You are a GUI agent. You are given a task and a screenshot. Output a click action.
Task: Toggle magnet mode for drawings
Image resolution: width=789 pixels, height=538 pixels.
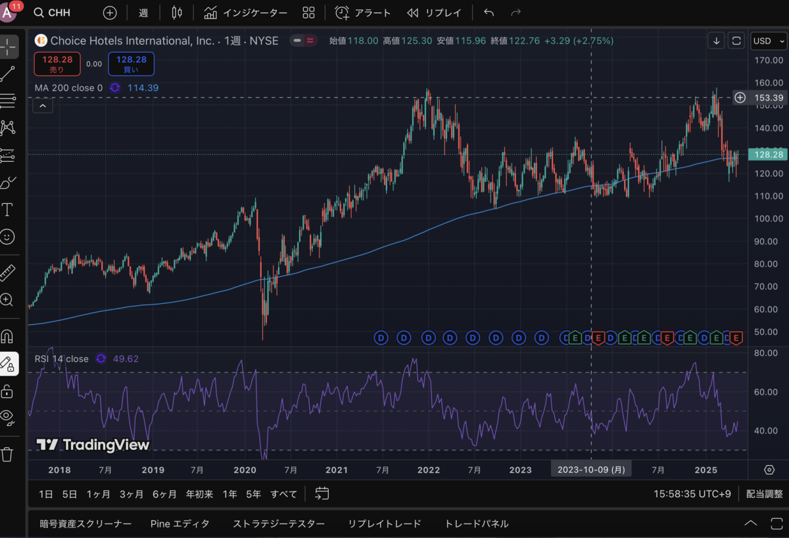(7, 337)
